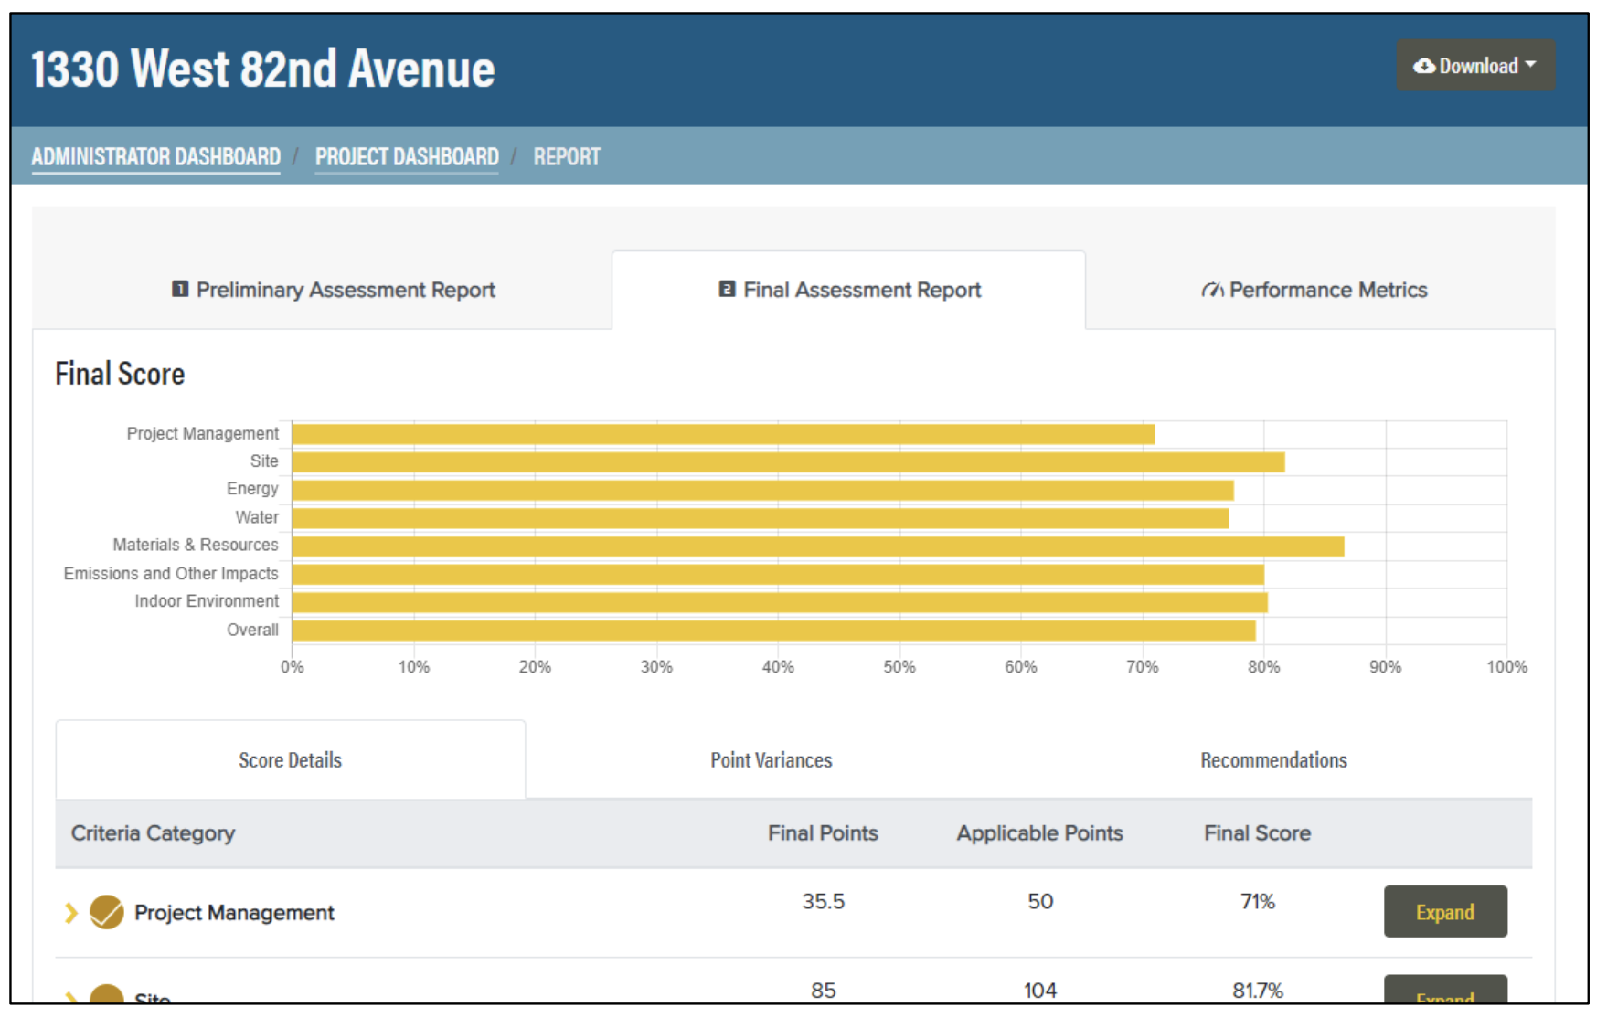Open the Performance Metrics tab

(x=1314, y=291)
